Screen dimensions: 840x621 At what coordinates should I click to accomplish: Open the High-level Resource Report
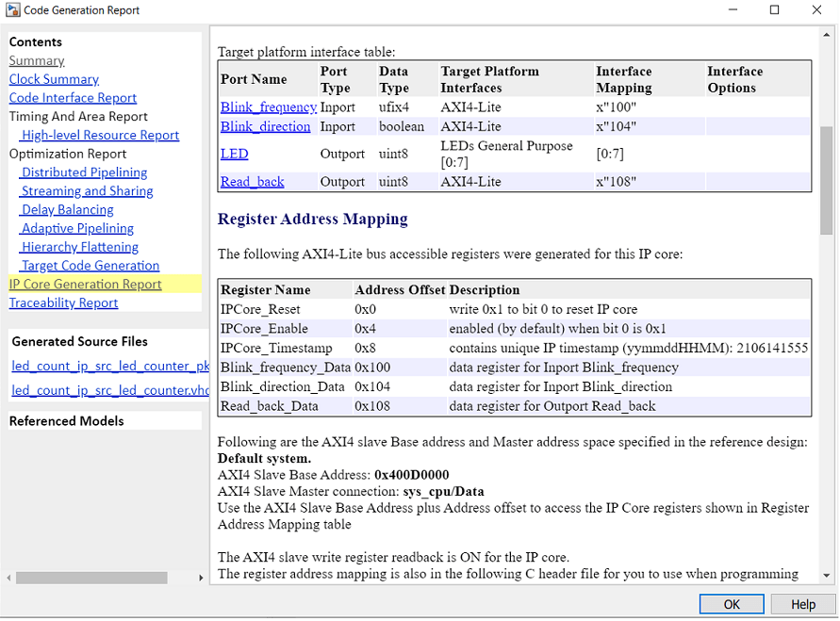coord(98,135)
